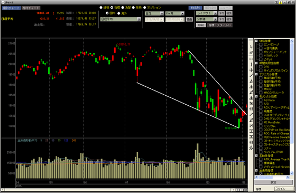Enable the ROC: Rate of Change checkbox
The image size is (296, 193).
point(261,133)
